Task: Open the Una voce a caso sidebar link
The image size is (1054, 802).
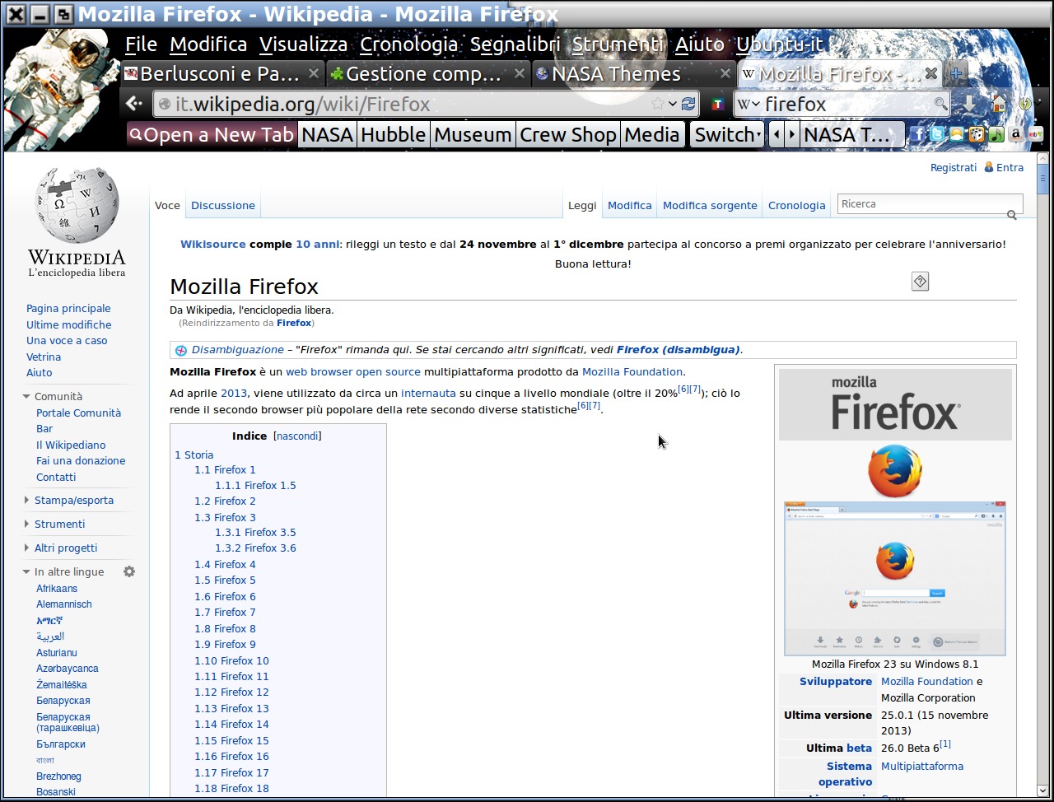Action: tap(67, 340)
